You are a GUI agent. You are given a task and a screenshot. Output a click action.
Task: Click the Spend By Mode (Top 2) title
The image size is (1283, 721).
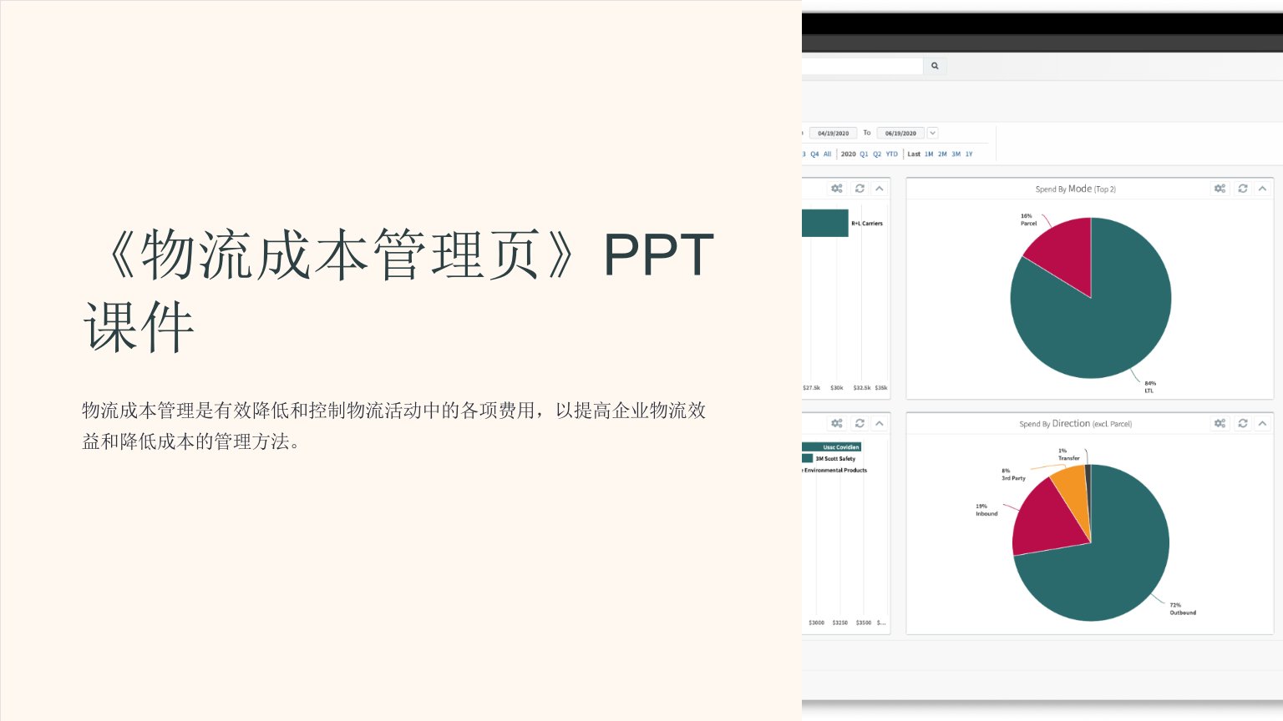tap(1076, 189)
